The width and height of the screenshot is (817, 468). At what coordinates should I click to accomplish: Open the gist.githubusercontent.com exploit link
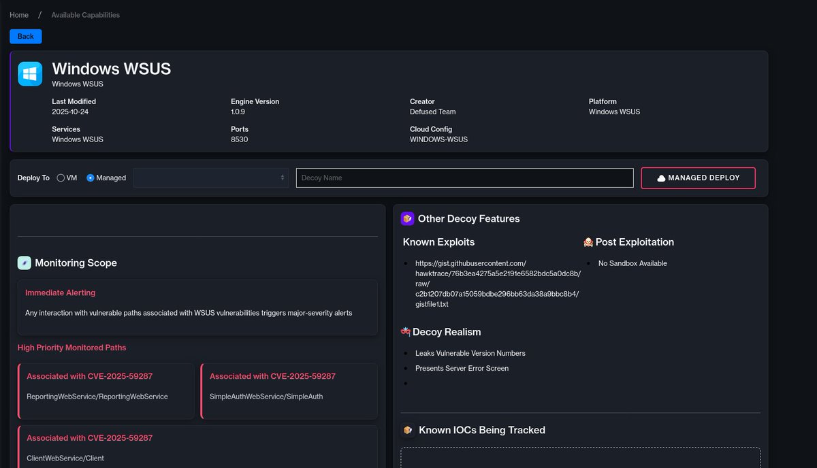[x=498, y=284]
